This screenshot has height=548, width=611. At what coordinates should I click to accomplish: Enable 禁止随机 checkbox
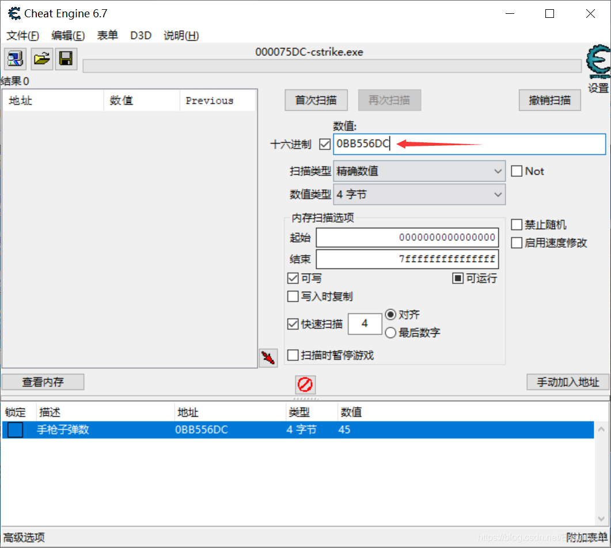tap(517, 224)
